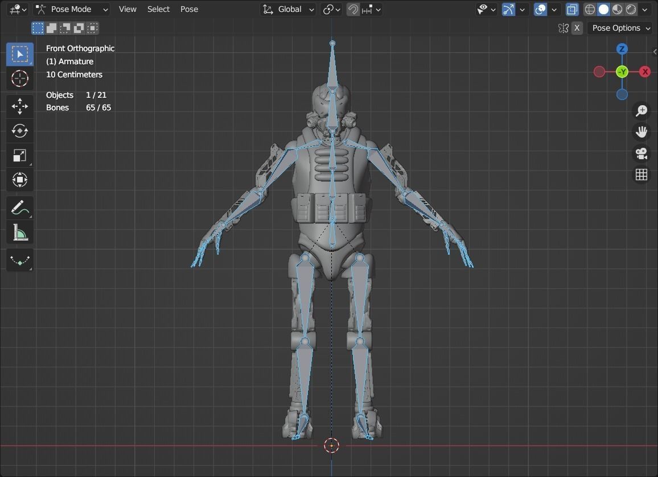The height and width of the screenshot is (477, 658).
Task: Click the '10 Centimeters' grid scale text
Action: 74,74
